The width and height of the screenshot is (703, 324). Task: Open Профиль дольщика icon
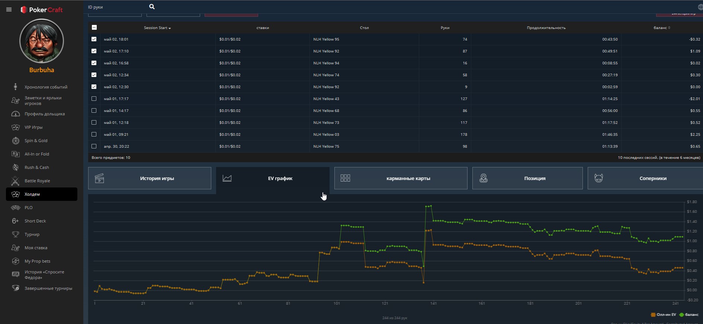(15, 114)
